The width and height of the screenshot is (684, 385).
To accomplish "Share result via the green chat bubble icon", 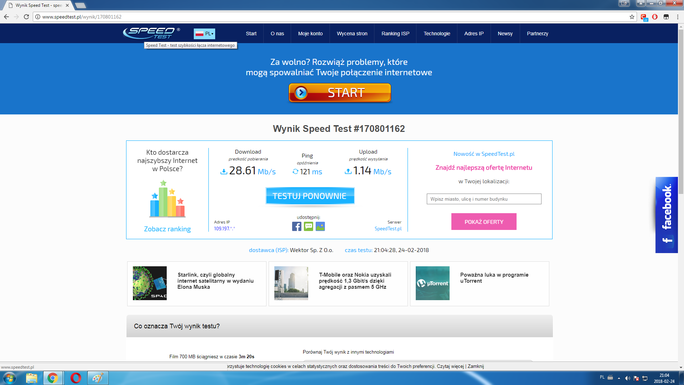I will point(309,226).
